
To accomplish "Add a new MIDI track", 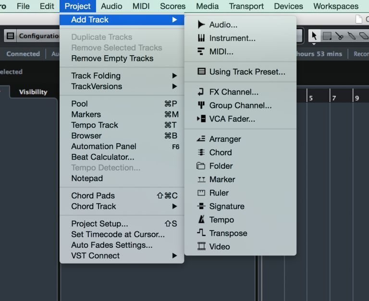I will (240, 51).
